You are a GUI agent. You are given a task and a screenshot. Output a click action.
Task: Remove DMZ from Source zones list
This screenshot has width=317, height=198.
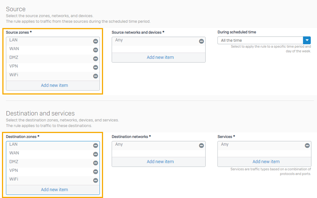pyautogui.click(x=95, y=59)
